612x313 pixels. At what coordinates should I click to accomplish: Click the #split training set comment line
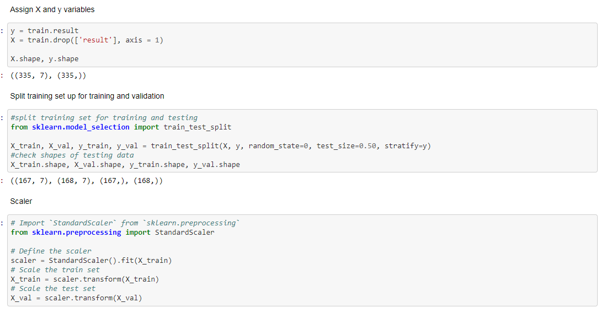pos(104,118)
